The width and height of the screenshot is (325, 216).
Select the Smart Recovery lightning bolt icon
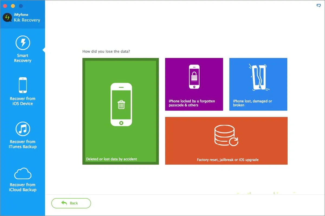(23, 43)
